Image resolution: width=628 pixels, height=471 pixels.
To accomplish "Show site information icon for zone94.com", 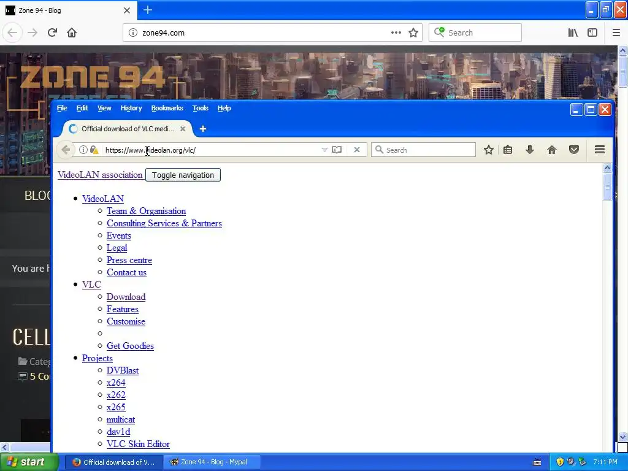I will tap(133, 33).
